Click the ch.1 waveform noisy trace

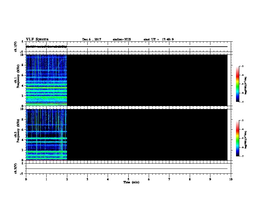tap(46, 47)
